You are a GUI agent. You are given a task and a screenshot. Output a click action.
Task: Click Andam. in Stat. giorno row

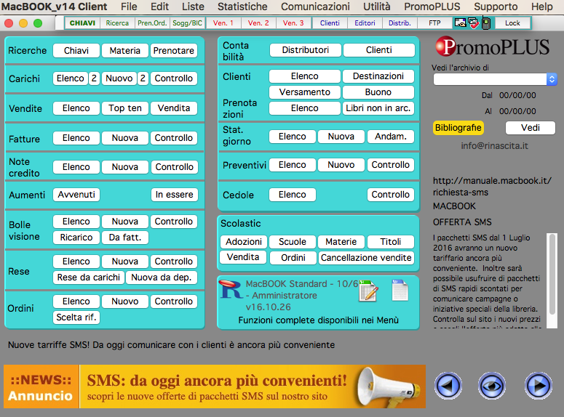[x=391, y=137]
